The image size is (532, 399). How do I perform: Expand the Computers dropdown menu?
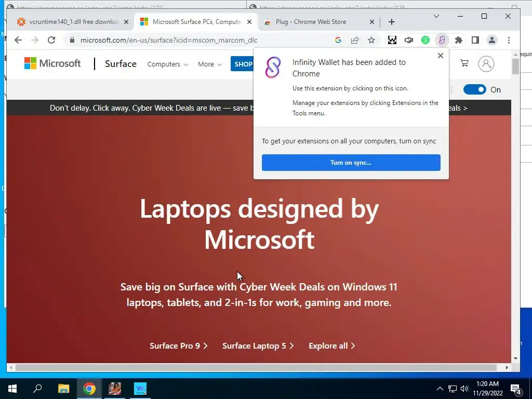168,64
